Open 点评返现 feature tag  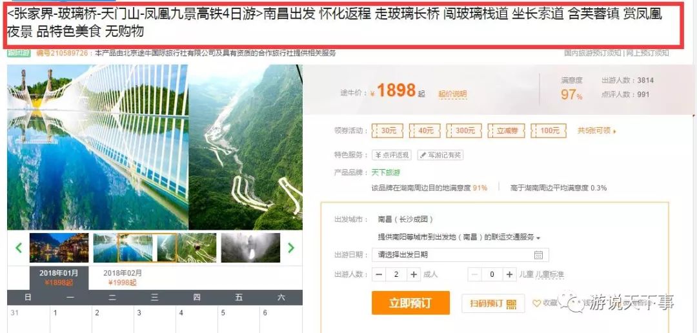tap(392, 155)
